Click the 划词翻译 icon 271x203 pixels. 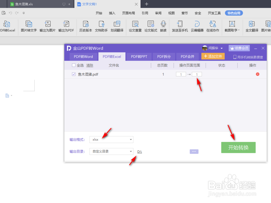coord(117,26)
